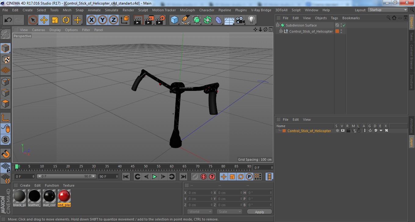
Task: Toggle Z axis lock
Action: tap(114, 20)
